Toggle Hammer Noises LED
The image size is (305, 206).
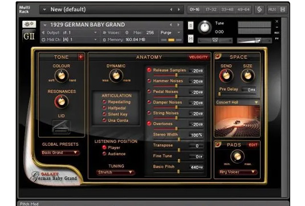coord(149,81)
